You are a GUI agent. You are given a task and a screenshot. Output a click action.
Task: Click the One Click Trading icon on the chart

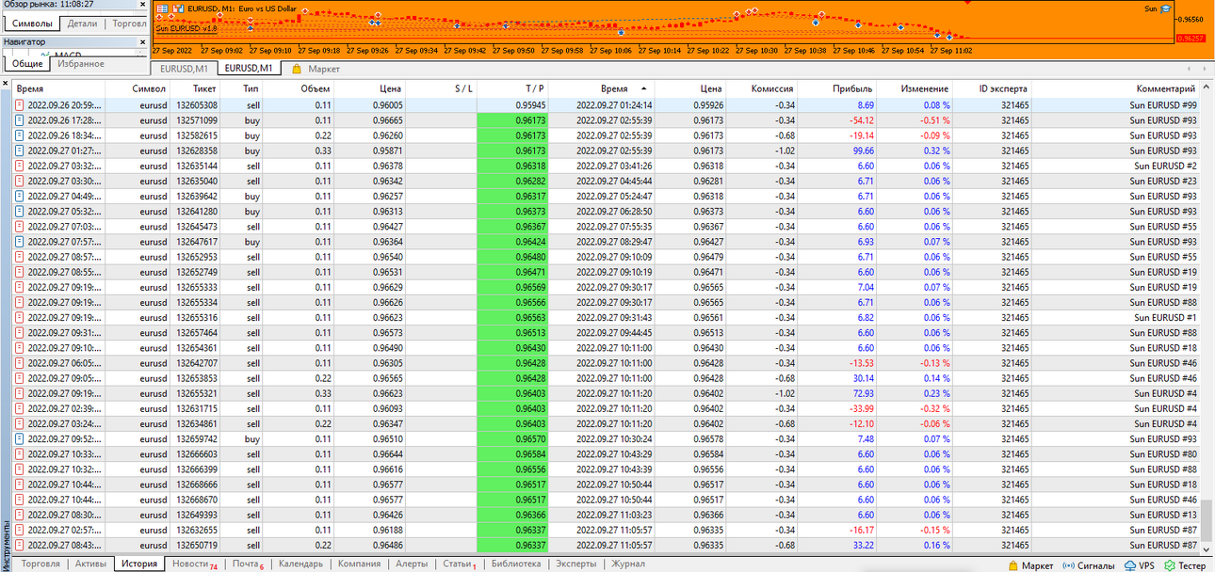(163, 8)
